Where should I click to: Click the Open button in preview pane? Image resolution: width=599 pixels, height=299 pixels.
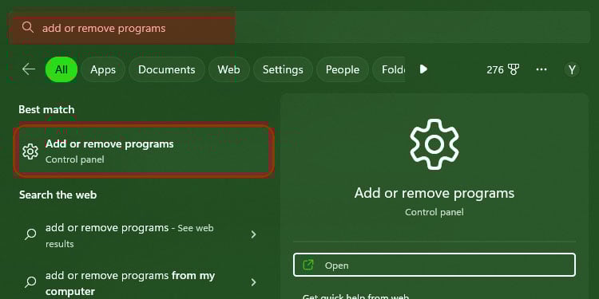point(434,265)
